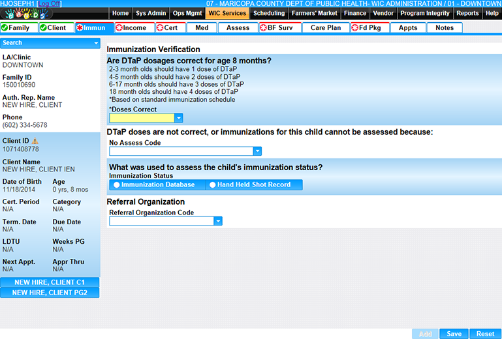The height and width of the screenshot is (339, 502).
Task: Click the Save button
Action: [x=453, y=334]
